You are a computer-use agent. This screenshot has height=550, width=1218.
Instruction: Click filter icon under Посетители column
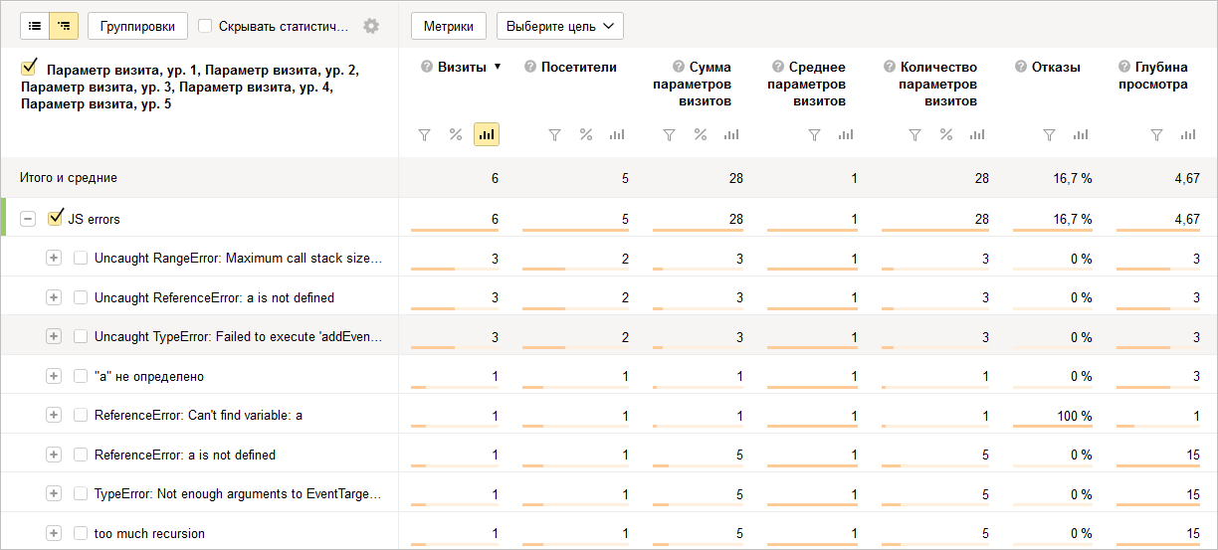tap(554, 134)
